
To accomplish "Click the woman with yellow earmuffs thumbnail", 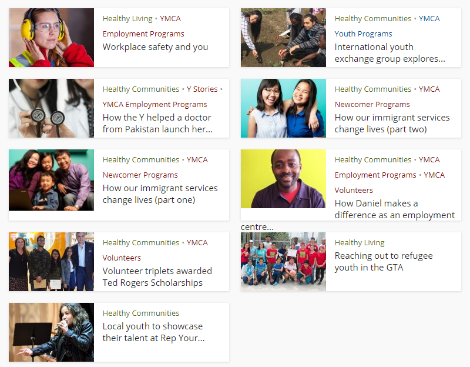I will [x=51, y=38].
